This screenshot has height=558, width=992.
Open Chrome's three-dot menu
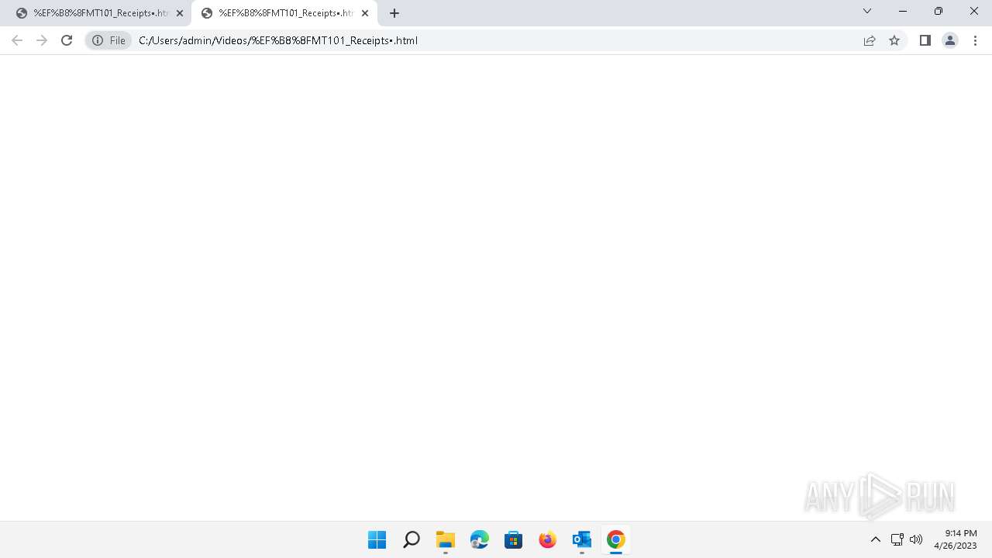(x=976, y=40)
